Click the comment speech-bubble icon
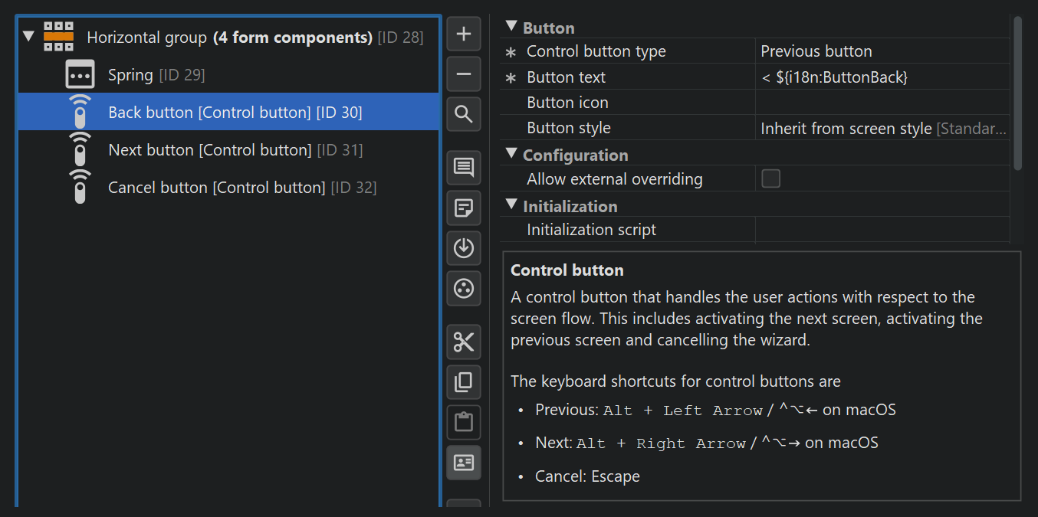Screen dimensions: 1038x517 coord(464,168)
